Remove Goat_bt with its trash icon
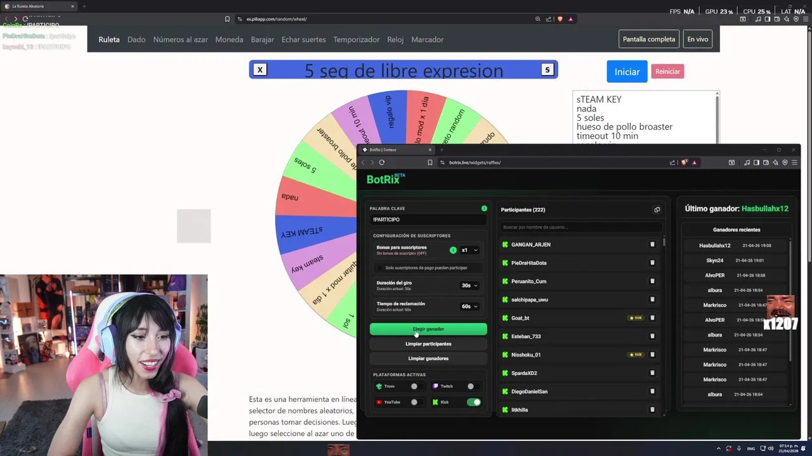812x456 pixels. [652, 318]
